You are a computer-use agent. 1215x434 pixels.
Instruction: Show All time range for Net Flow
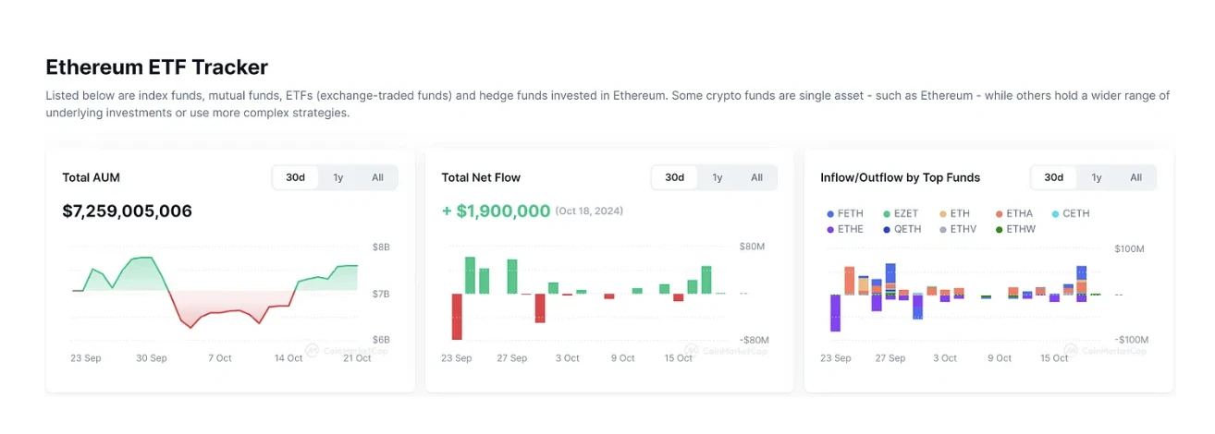[756, 177]
